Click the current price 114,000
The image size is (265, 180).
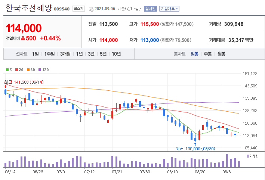point(24,28)
